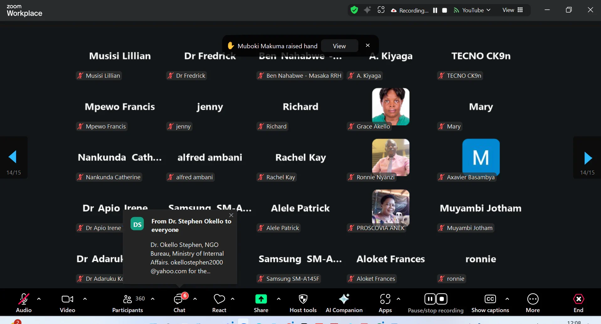Click End meeting button
The image size is (601, 324).
pyautogui.click(x=578, y=303)
